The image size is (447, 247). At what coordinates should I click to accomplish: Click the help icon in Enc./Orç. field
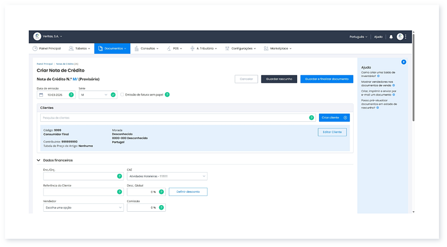pyautogui.click(x=119, y=177)
